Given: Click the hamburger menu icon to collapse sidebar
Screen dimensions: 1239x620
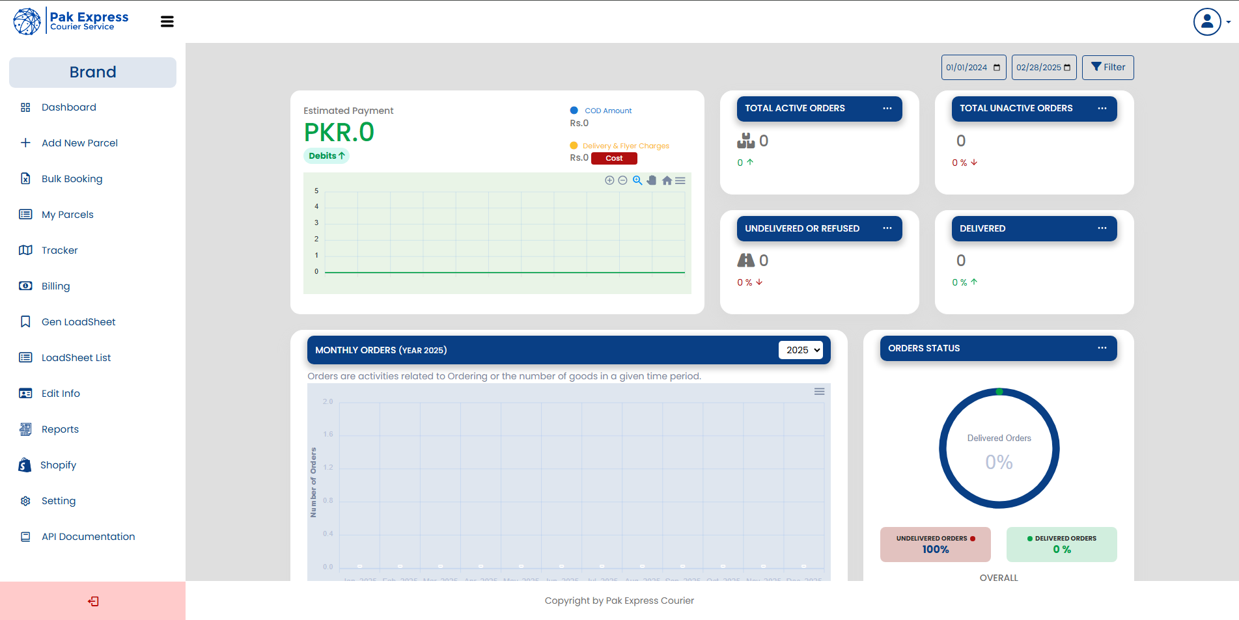Looking at the screenshot, I should pyautogui.click(x=167, y=21).
